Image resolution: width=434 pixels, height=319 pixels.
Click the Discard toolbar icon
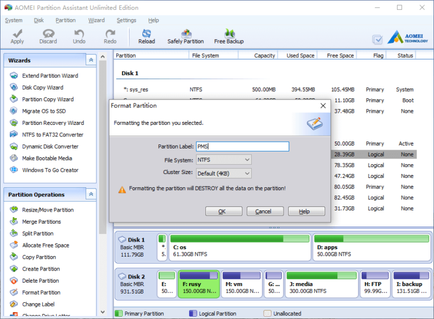tap(48, 34)
